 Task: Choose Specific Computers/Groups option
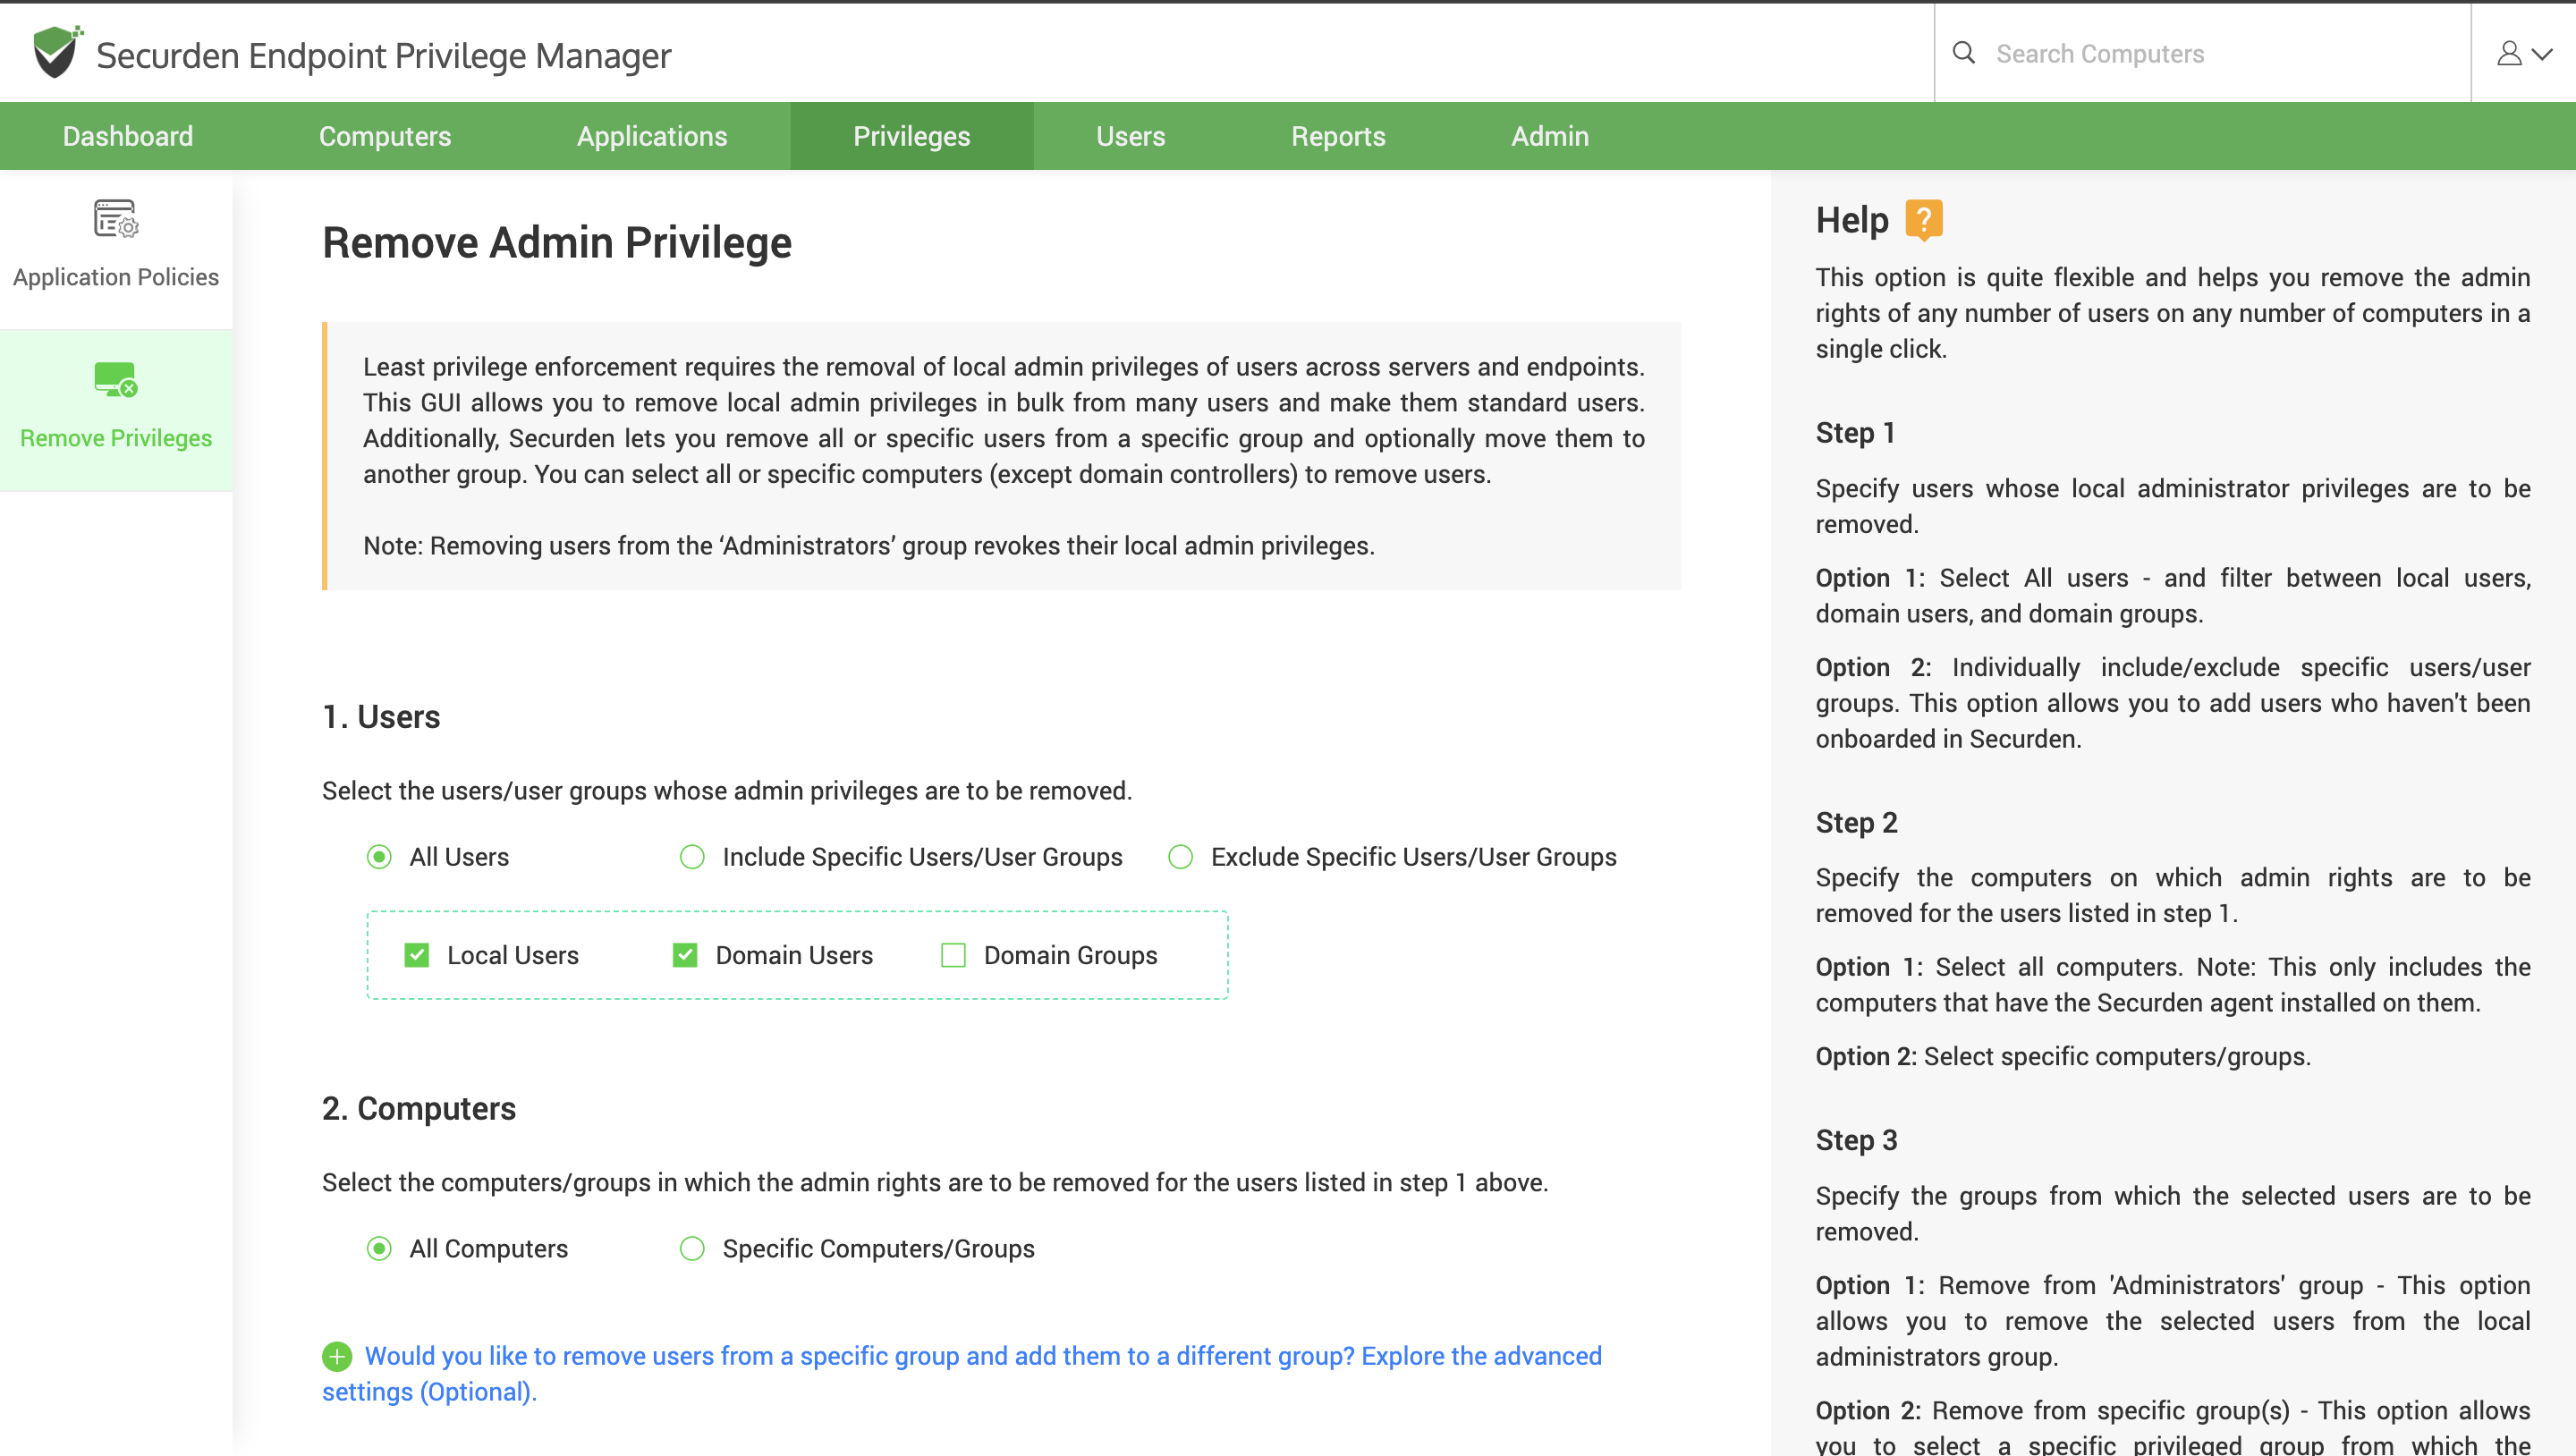pos(691,1249)
